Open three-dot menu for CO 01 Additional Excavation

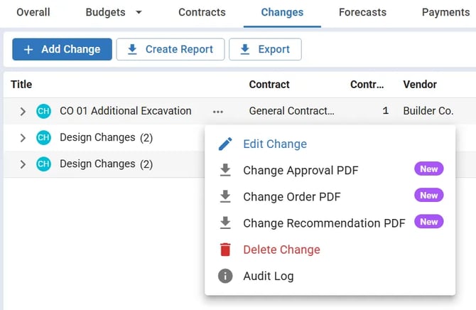(x=217, y=112)
